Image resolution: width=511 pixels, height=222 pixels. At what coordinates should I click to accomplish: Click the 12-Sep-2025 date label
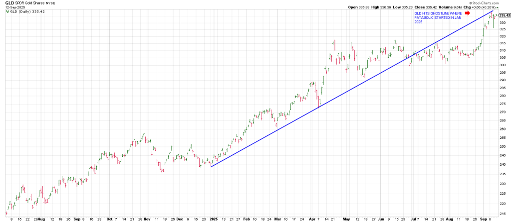tap(15, 7)
